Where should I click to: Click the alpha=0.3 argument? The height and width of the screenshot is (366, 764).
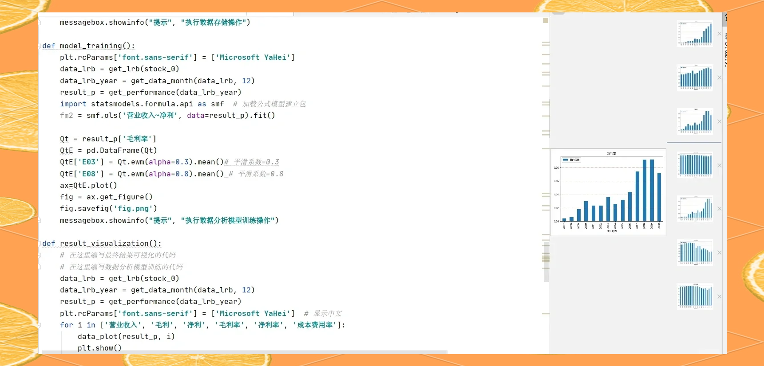[x=168, y=162]
